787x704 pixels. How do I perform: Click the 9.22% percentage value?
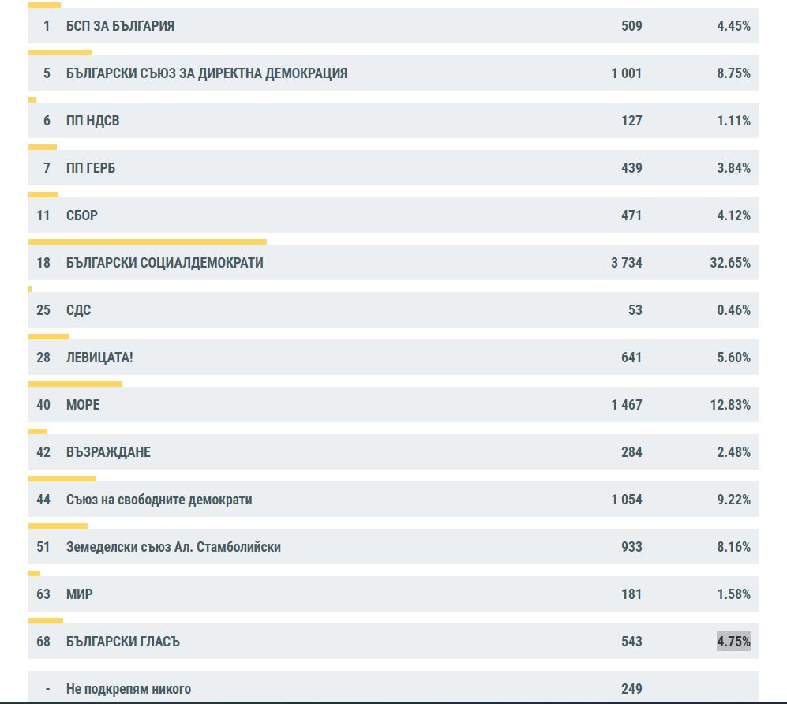pos(733,500)
